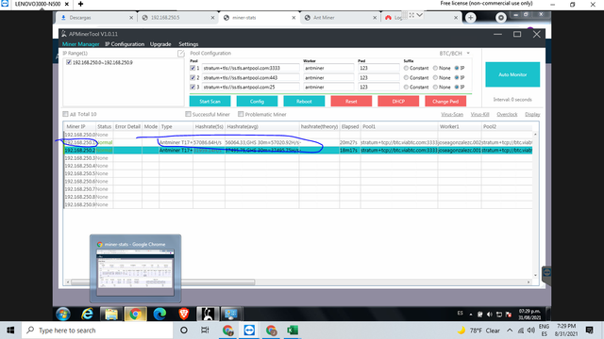Select Constant suffix for Pool 1
604x339 pixels.
[406, 68]
